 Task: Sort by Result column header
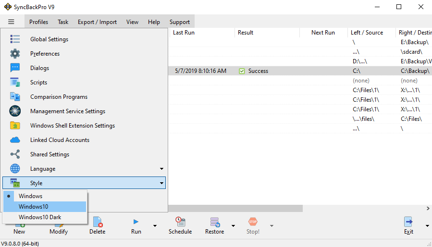coord(267,33)
